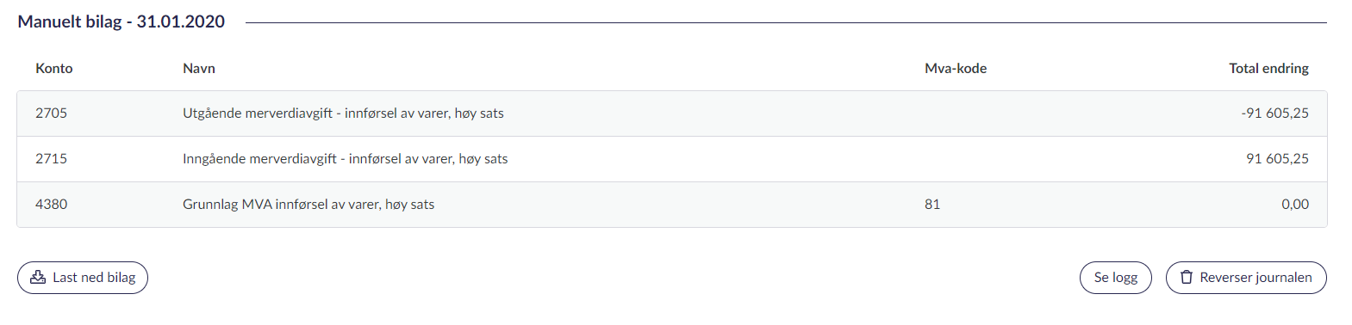Select the row for account 2705
This screenshot has width=1352, height=325.
point(672,113)
